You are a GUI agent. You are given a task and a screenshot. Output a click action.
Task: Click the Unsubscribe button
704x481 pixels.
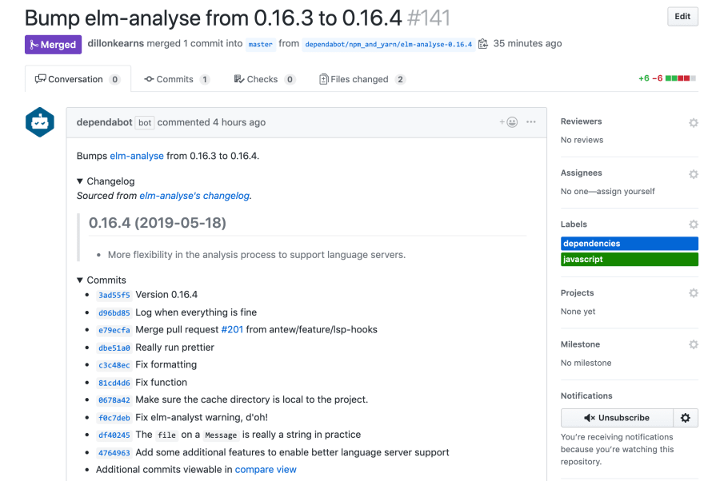[617, 418]
